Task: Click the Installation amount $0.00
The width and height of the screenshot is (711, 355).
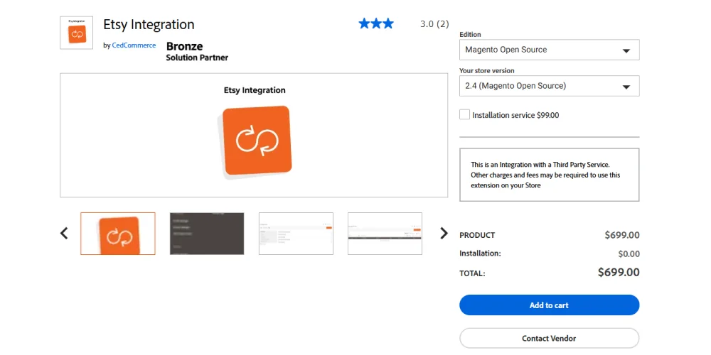Action: pos(629,254)
